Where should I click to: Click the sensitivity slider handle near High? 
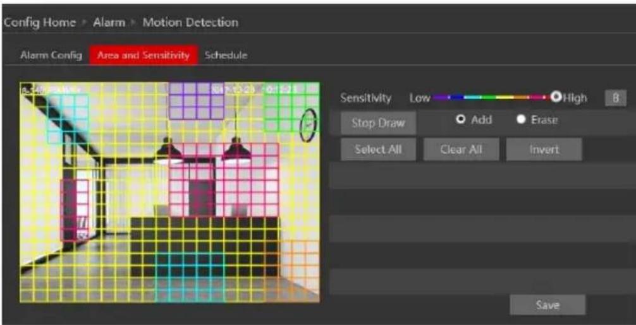coord(556,97)
